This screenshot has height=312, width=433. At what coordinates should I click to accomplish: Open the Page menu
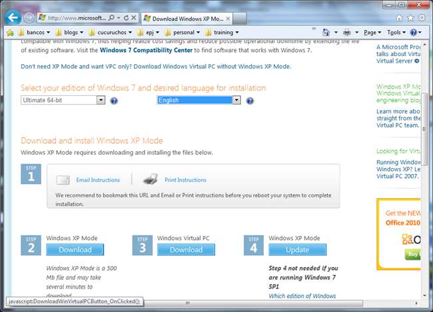click(x=372, y=33)
